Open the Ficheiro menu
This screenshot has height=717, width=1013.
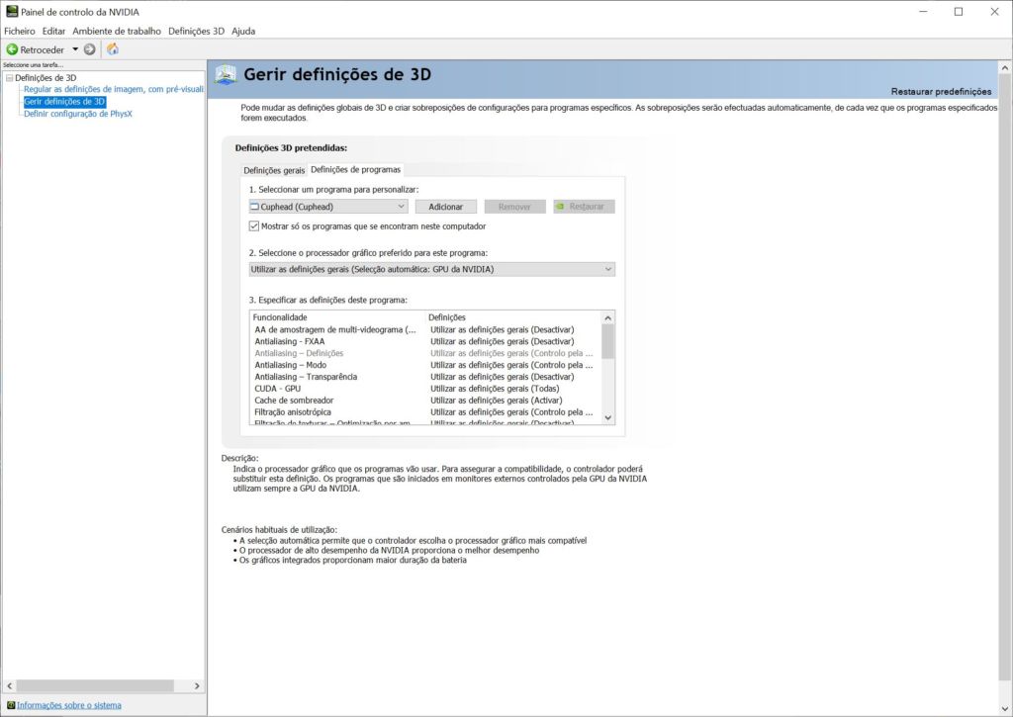click(20, 31)
